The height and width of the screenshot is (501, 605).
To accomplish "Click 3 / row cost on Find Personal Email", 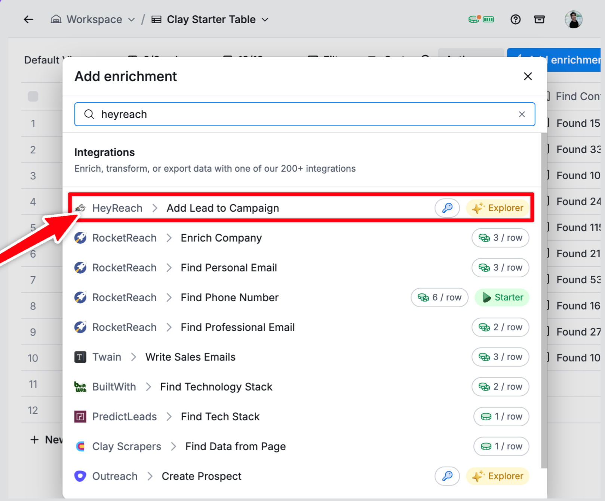I will coord(500,268).
